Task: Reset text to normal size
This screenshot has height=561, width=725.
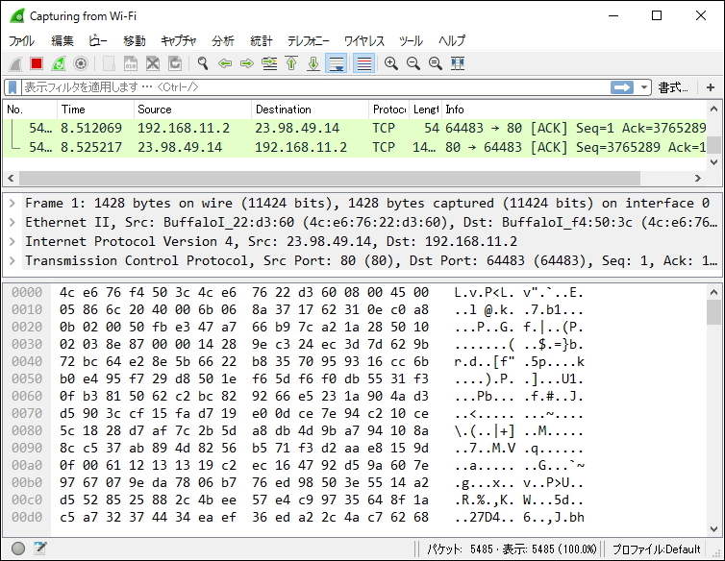Action: pyautogui.click(x=435, y=63)
